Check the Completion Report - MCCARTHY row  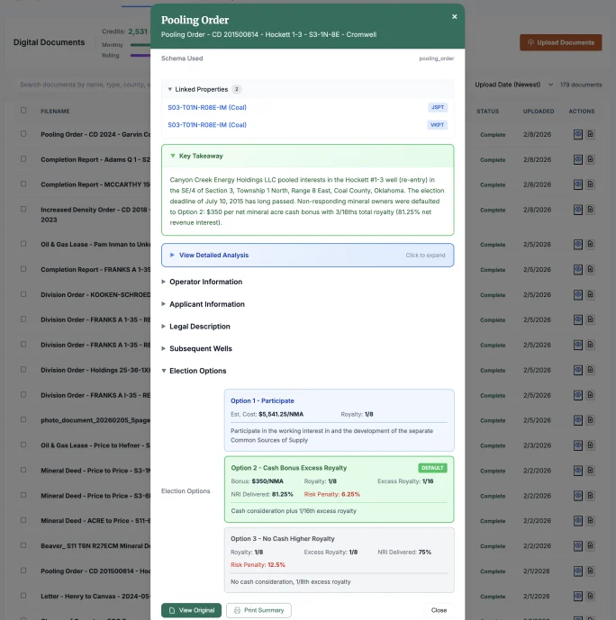23,184
